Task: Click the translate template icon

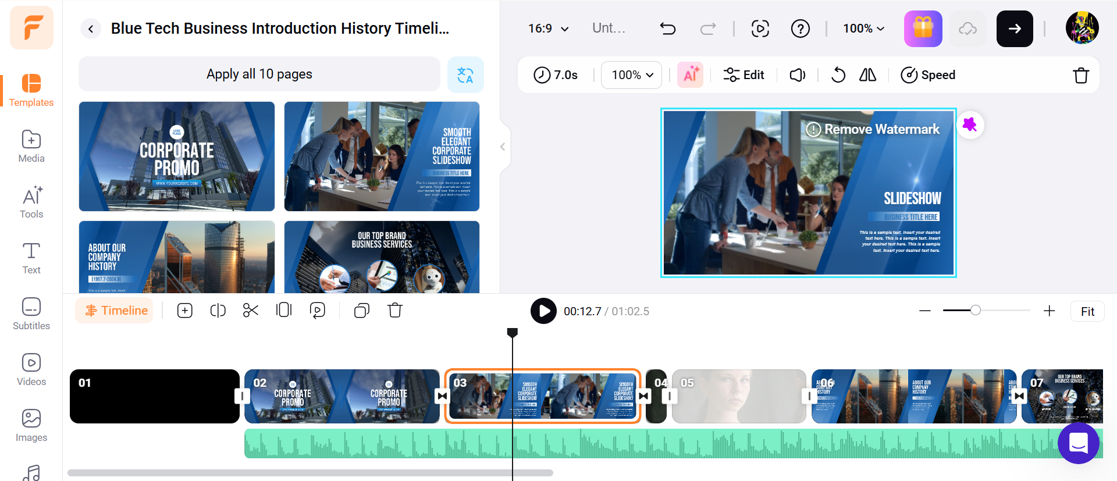Action: pos(465,74)
